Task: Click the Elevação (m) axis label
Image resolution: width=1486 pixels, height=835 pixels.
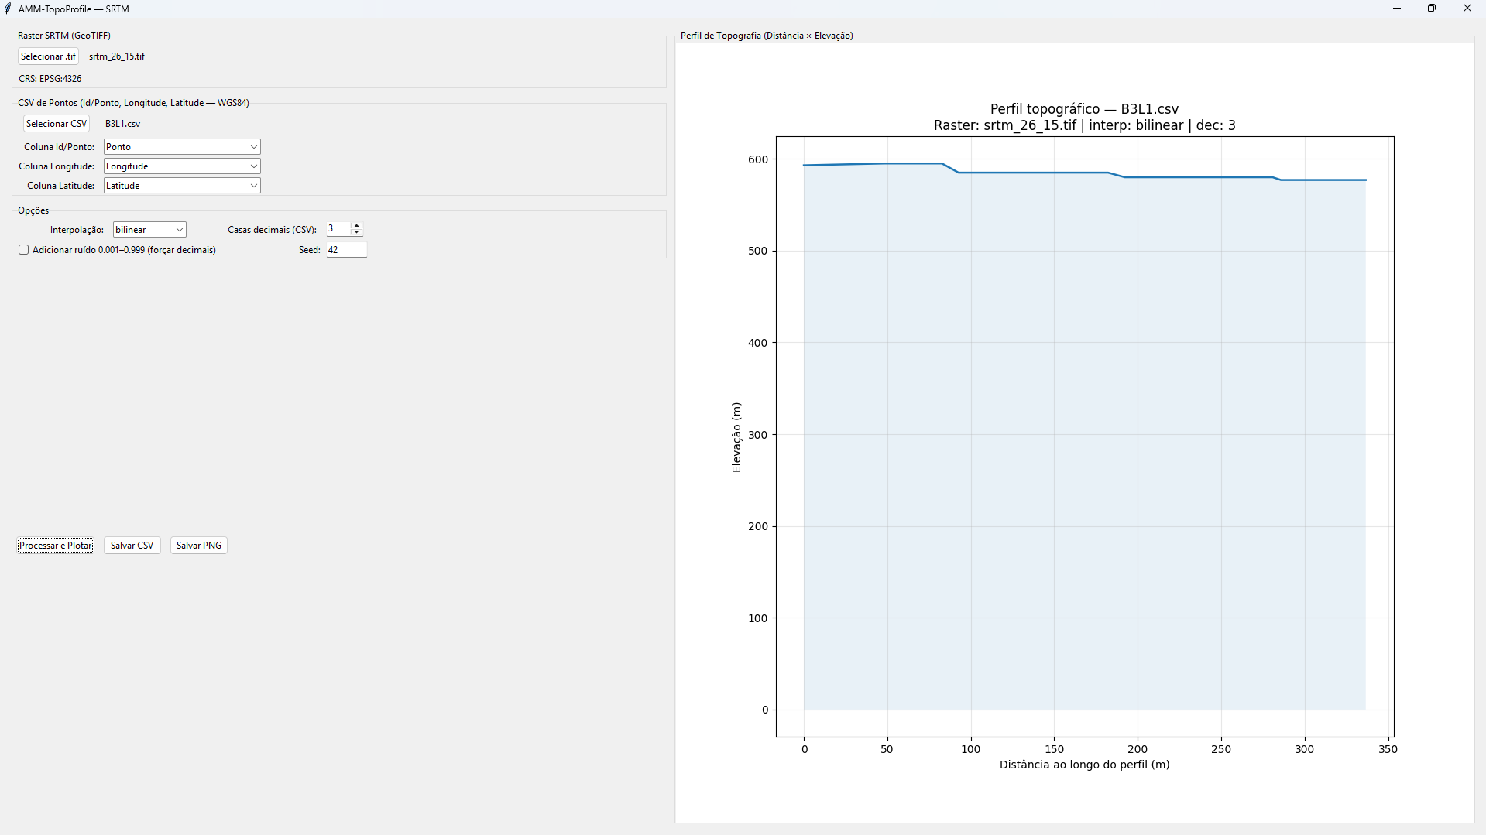Action: (736, 437)
